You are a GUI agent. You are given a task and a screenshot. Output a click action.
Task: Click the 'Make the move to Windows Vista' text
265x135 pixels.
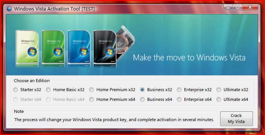tap(189, 58)
